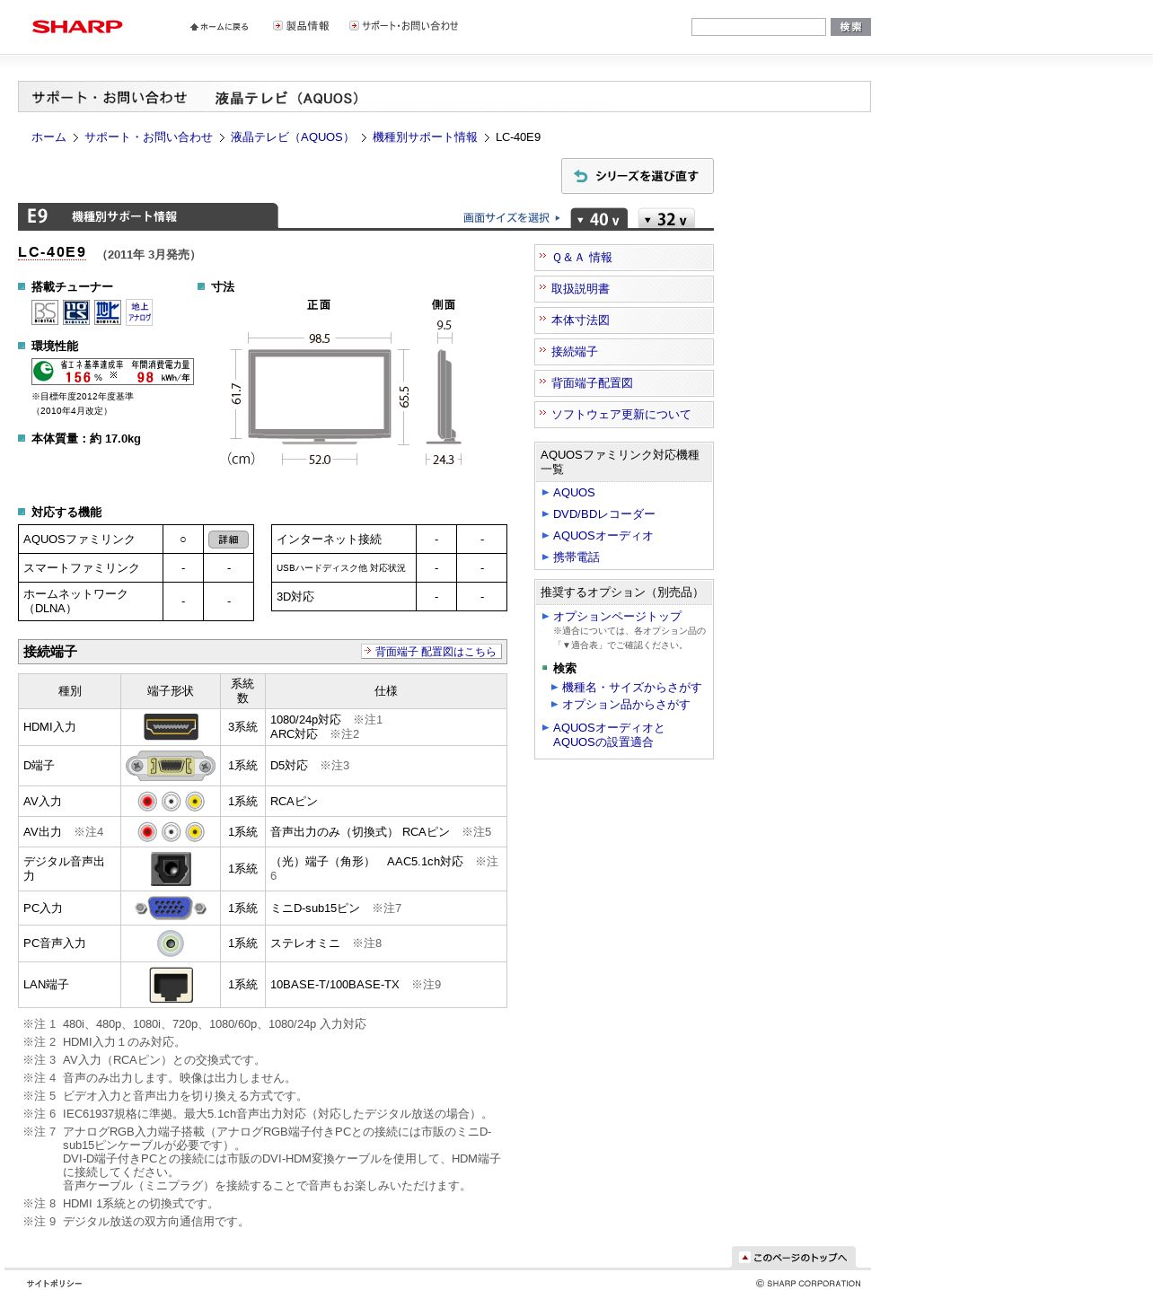Click このページのトップへ button
The image size is (1153, 1290).
tap(794, 1258)
